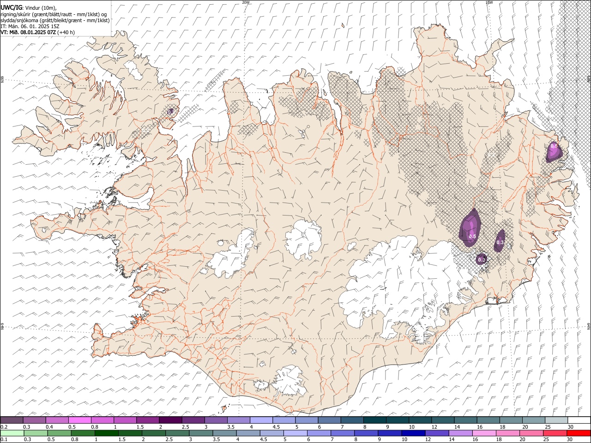Screen dimensions: 591x443
Task: Click the 0.5 value on the elongated purple blob
Action: (472, 236)
